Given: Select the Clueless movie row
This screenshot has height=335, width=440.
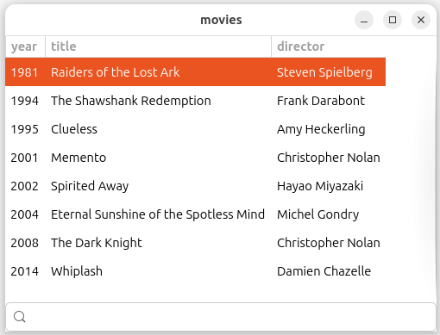Looking at the screenshot, I should [x=195, y=129].
